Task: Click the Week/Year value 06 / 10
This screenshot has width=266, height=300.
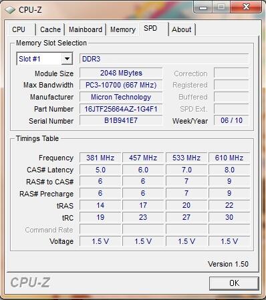Action: point(231,120)
